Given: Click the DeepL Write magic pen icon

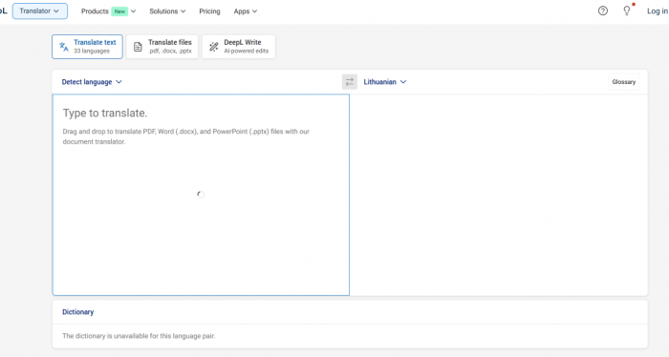Looking at the screenshot, I should (214, 47).
